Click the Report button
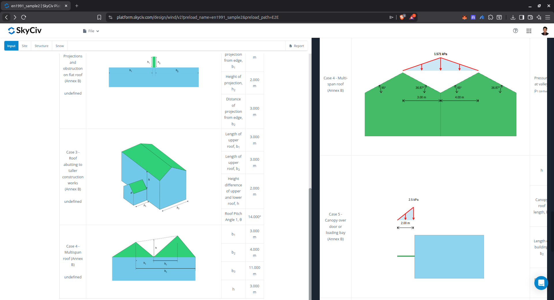The height and width of the screenshot is (300, 554). point(297,46)
